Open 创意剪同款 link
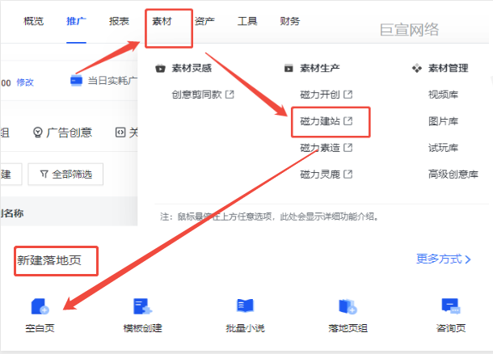 pyautogui.click(x=197, y=95)
